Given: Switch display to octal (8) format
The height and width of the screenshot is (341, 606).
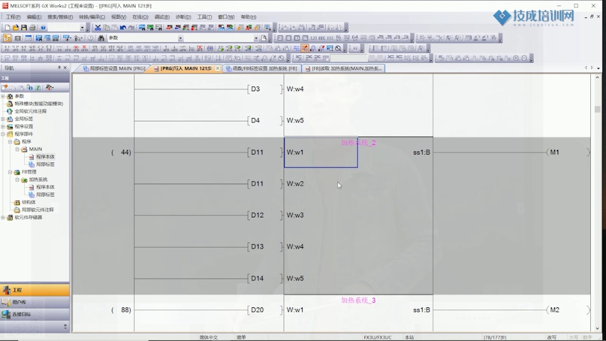Looking at the screenshot, I should click(x=288, y=38).
